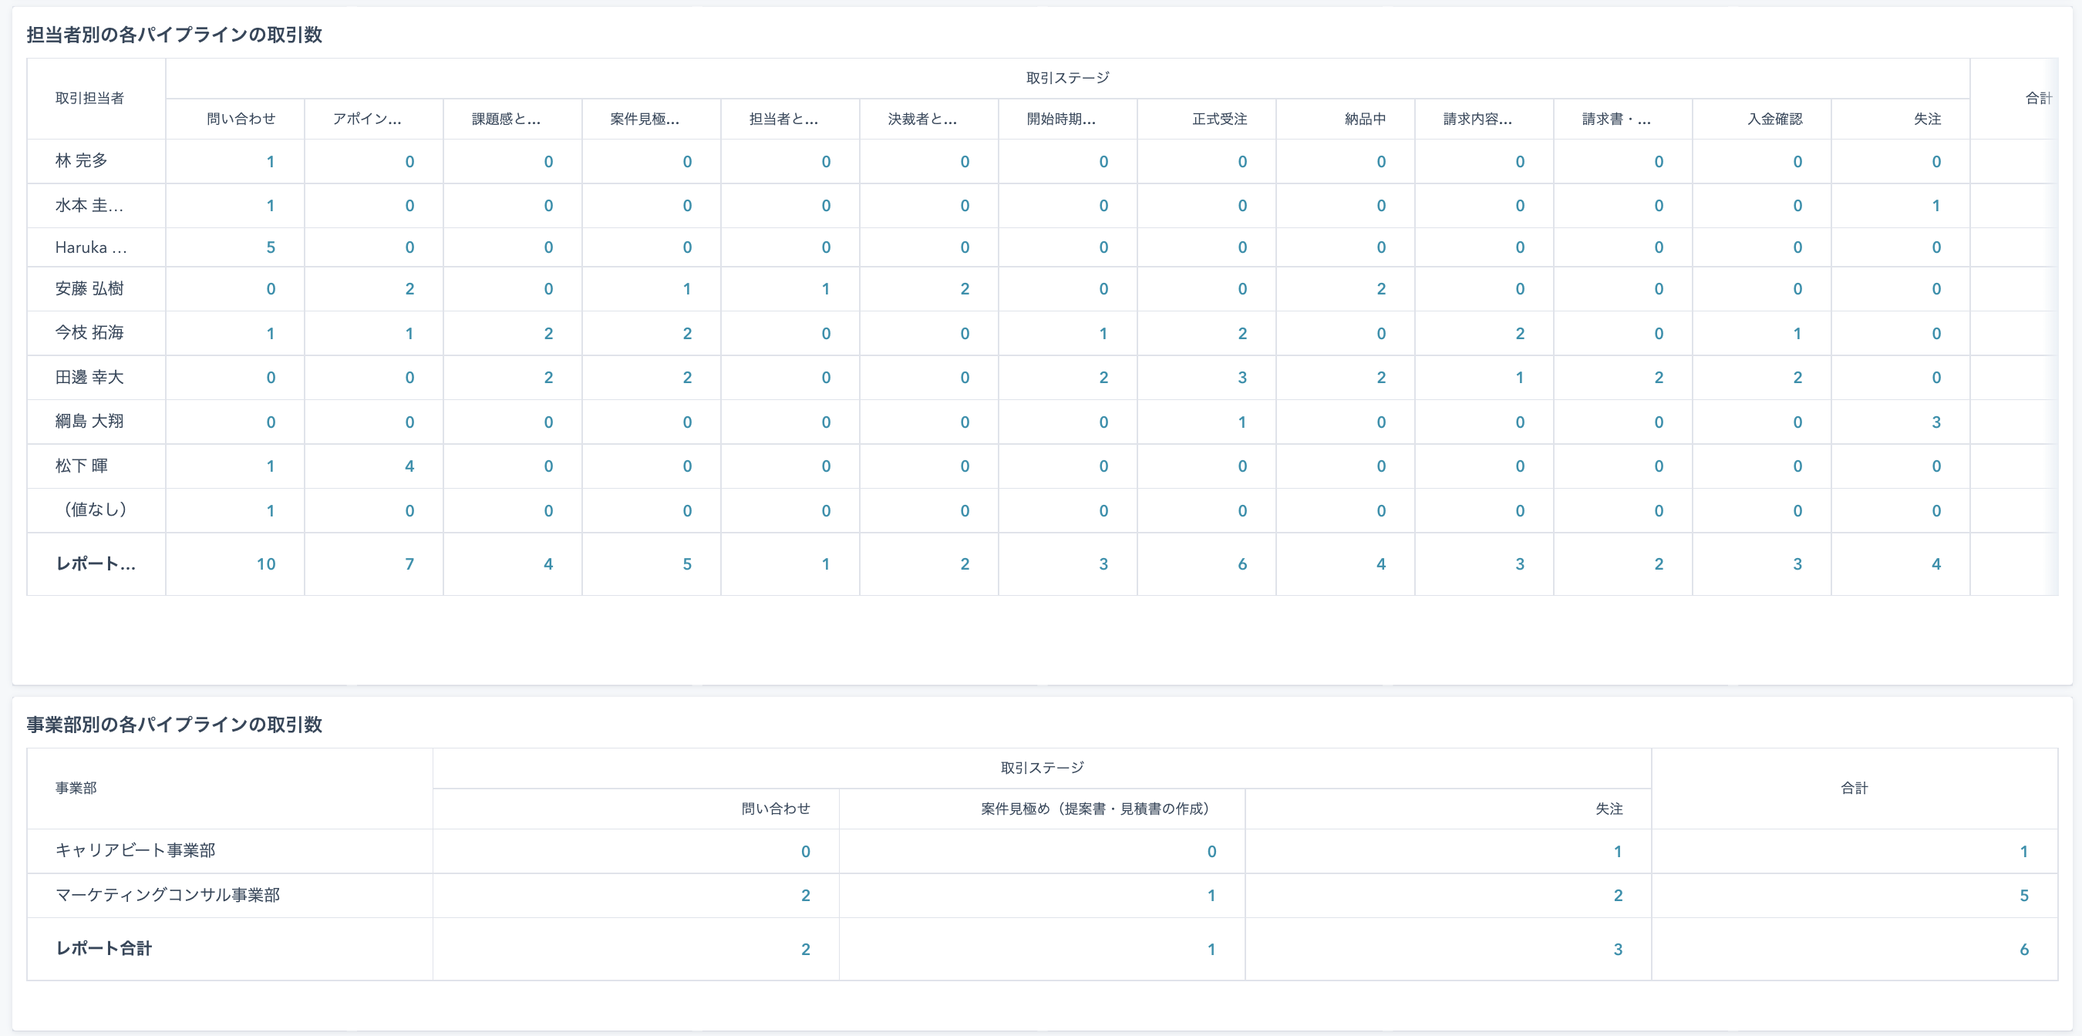
Task: Select the 案件見極... column header in top table
Action: point(645,119)
